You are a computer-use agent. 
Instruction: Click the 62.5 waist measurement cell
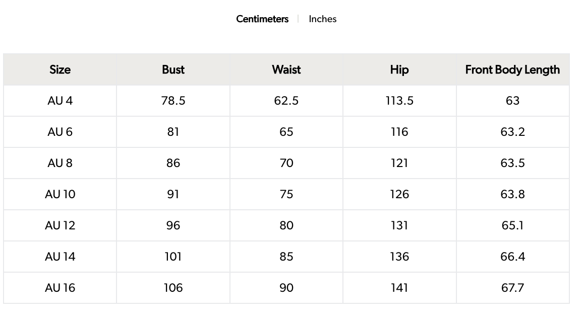click(286, 101)
